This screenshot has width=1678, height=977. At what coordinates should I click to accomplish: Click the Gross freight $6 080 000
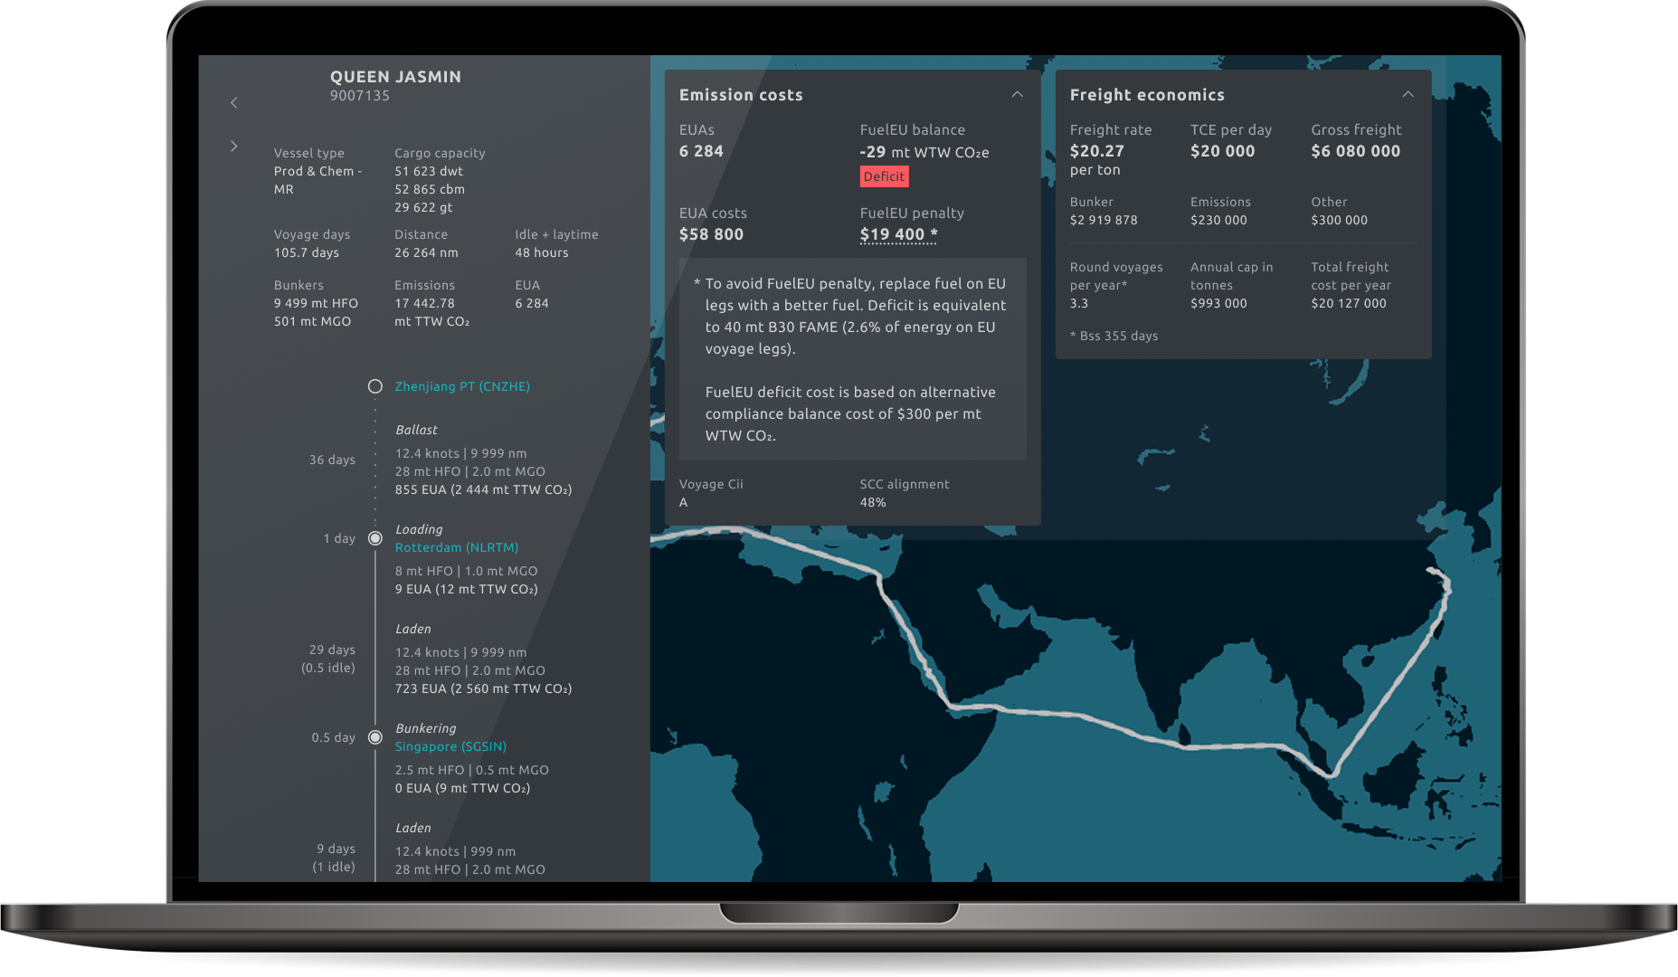click(1355, 151)
